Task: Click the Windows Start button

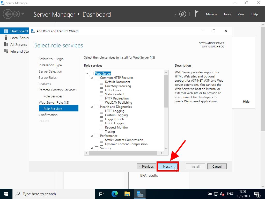Action: click(6, 194)
